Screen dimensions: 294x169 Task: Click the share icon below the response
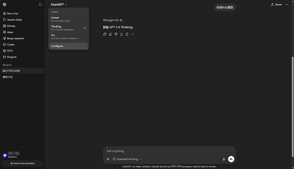[x=121, y=34]
